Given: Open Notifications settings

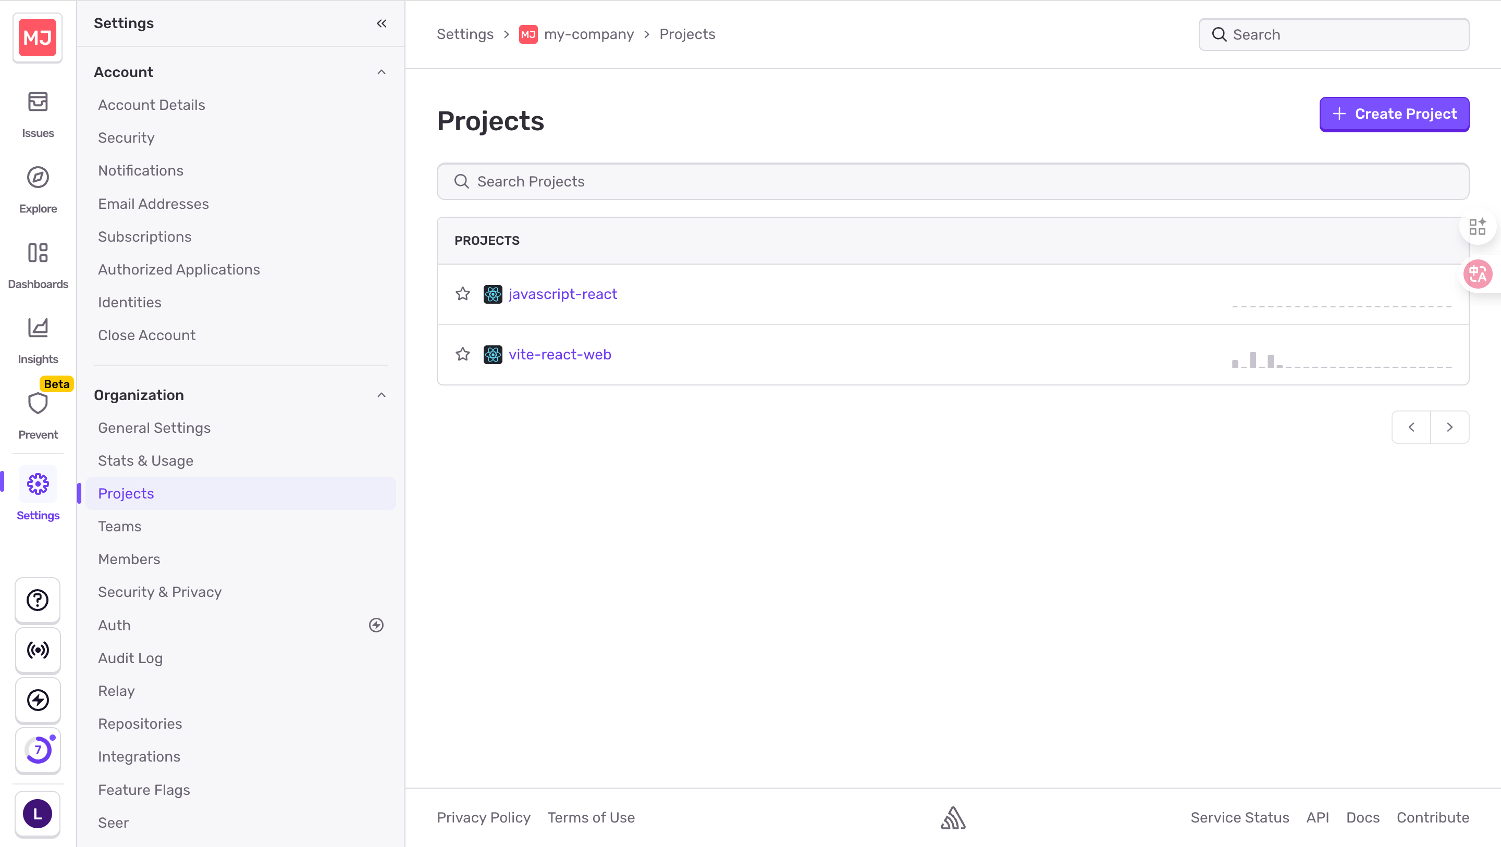Looking at the screenshot, I should pos(140,171).
